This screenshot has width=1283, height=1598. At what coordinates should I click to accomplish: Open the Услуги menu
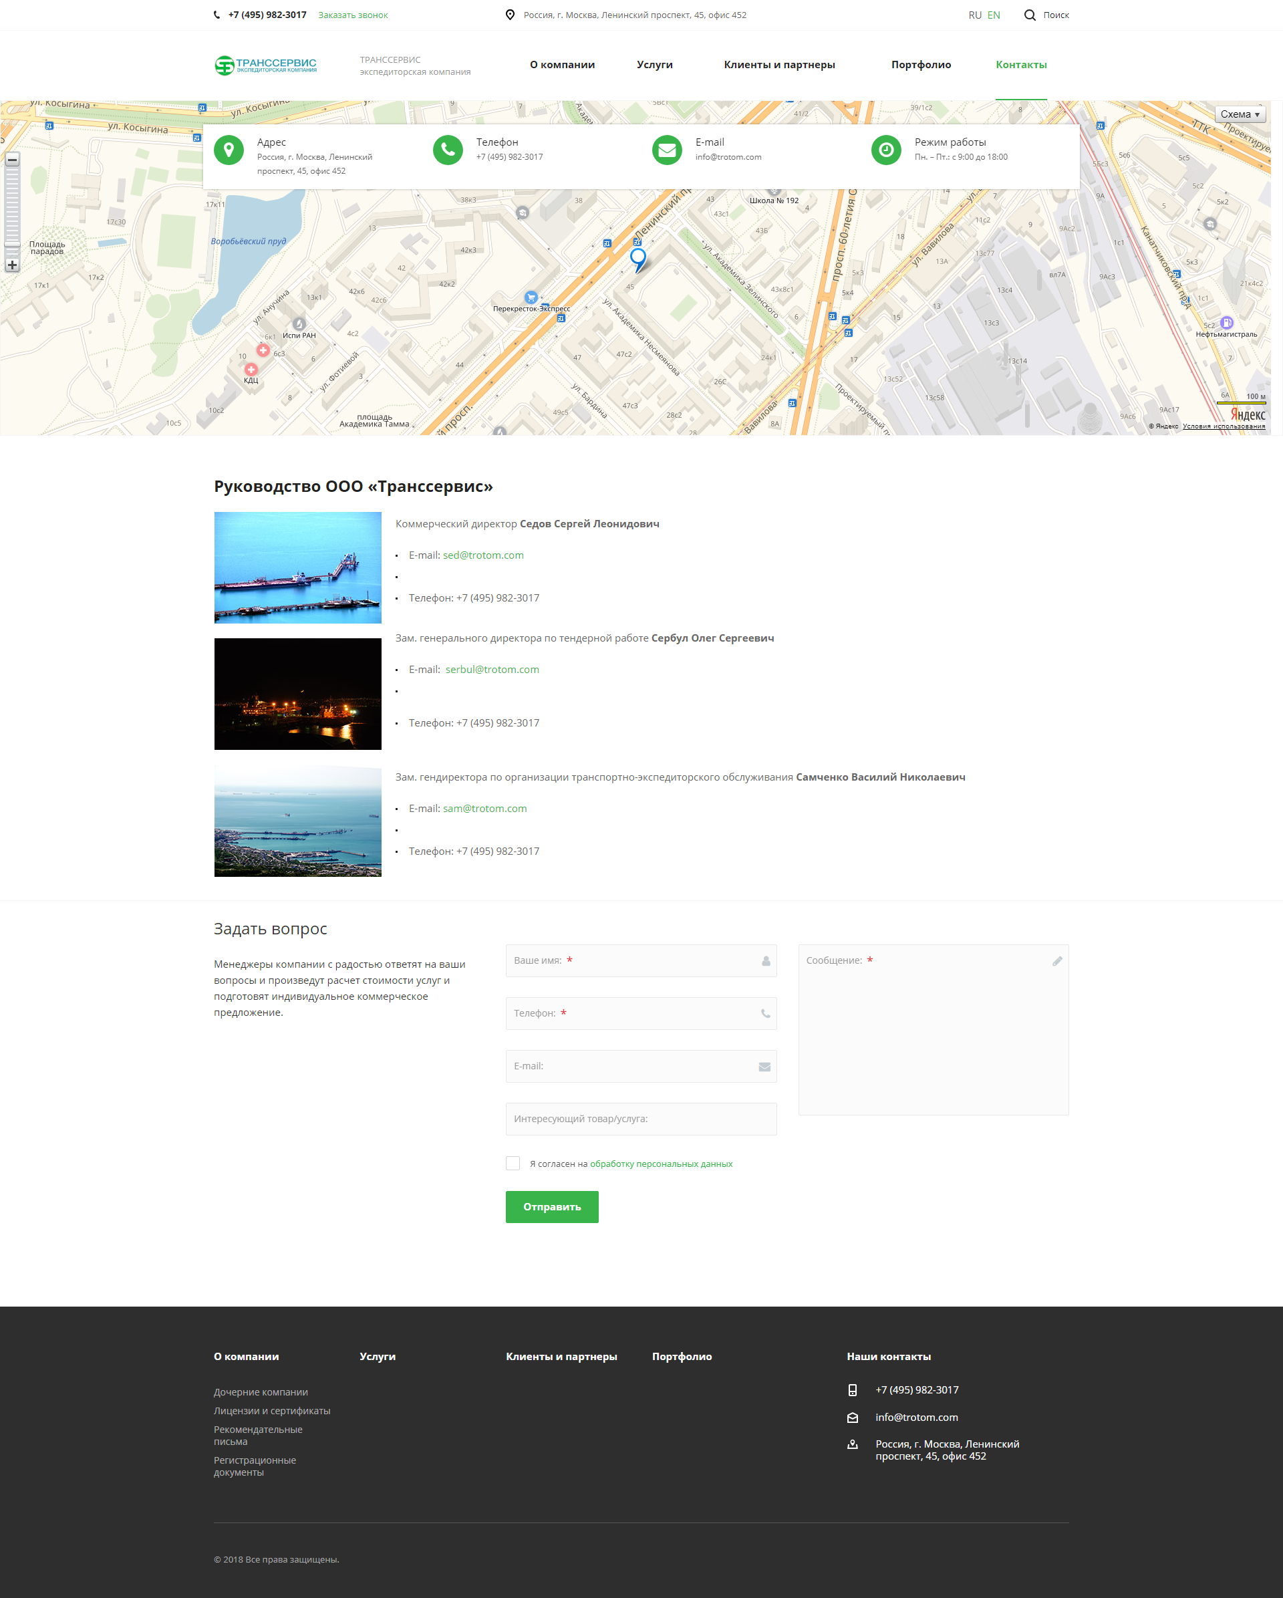[654, 64]
